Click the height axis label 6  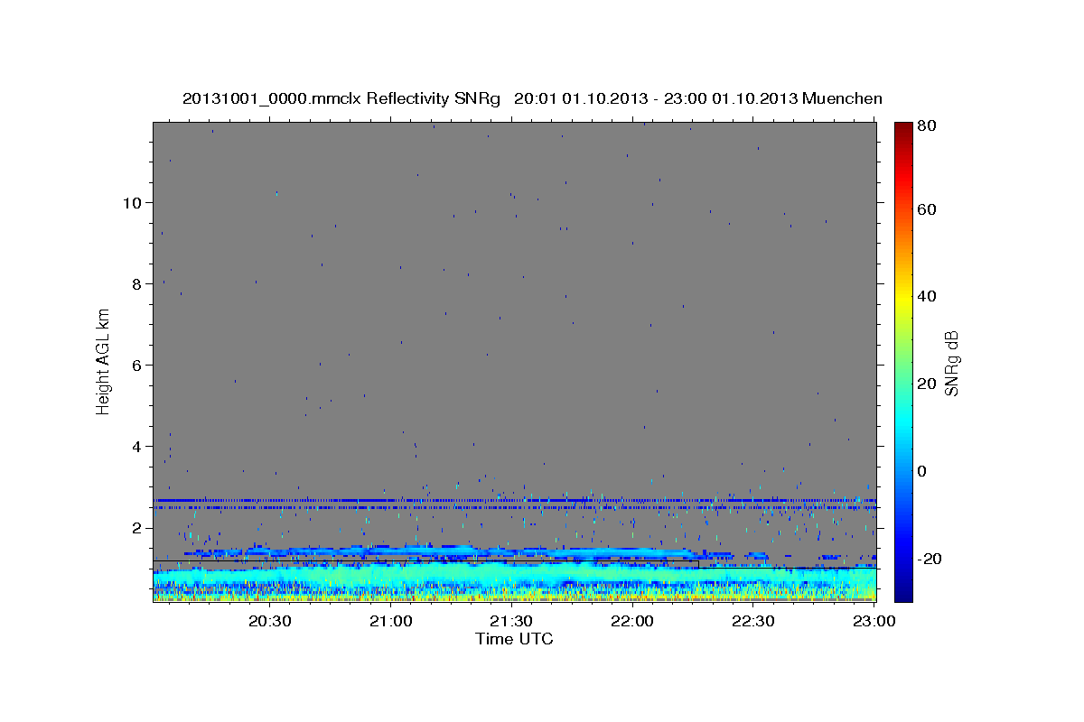[x=137, y=365]
